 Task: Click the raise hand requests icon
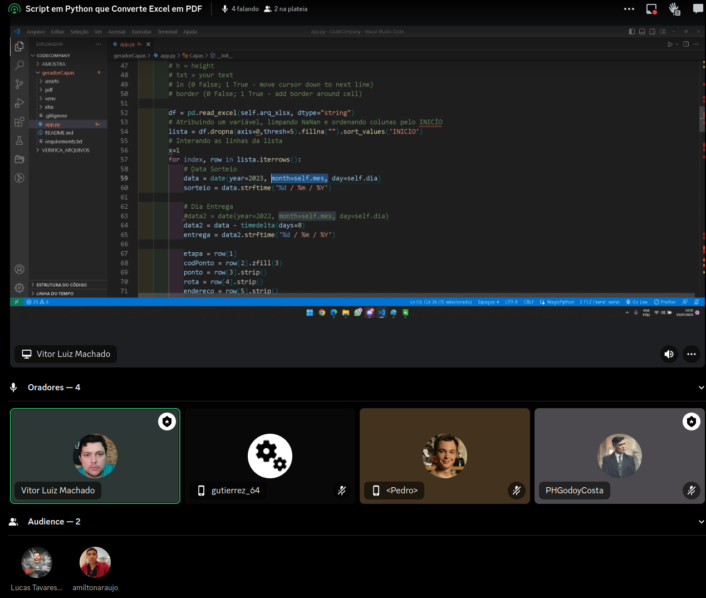coord(674,9)
